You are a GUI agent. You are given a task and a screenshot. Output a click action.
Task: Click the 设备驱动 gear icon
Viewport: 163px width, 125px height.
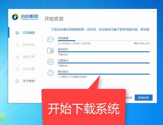[x=50, y=62]
